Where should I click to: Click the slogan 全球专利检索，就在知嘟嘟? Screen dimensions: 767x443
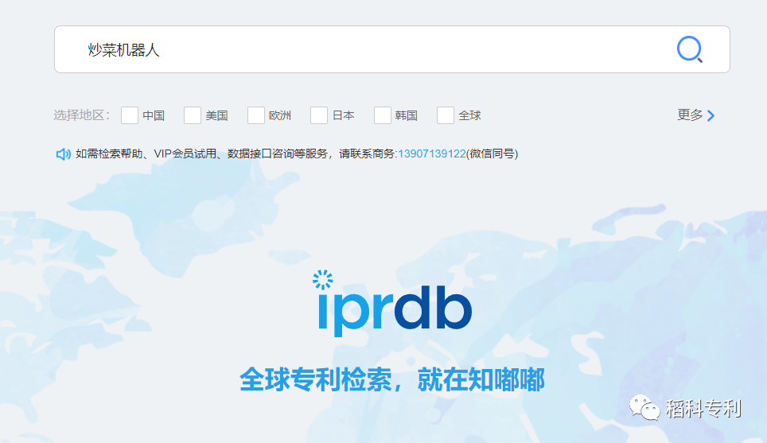point(391,379)
